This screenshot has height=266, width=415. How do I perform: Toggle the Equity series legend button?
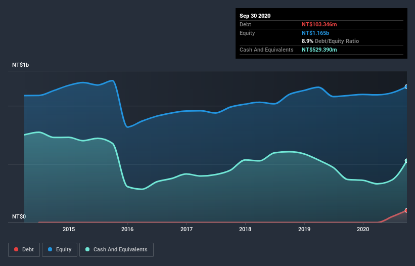tap(60, 250)
